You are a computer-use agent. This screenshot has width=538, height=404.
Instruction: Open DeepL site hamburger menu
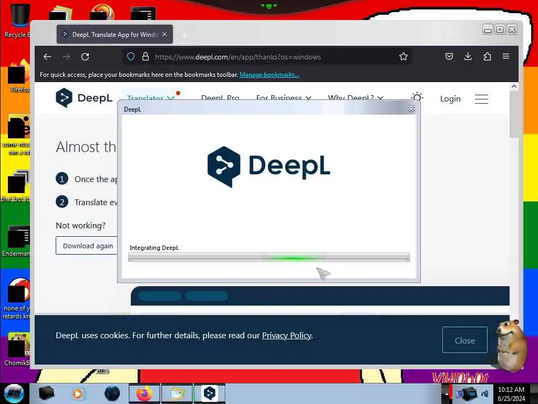[481, 99]
